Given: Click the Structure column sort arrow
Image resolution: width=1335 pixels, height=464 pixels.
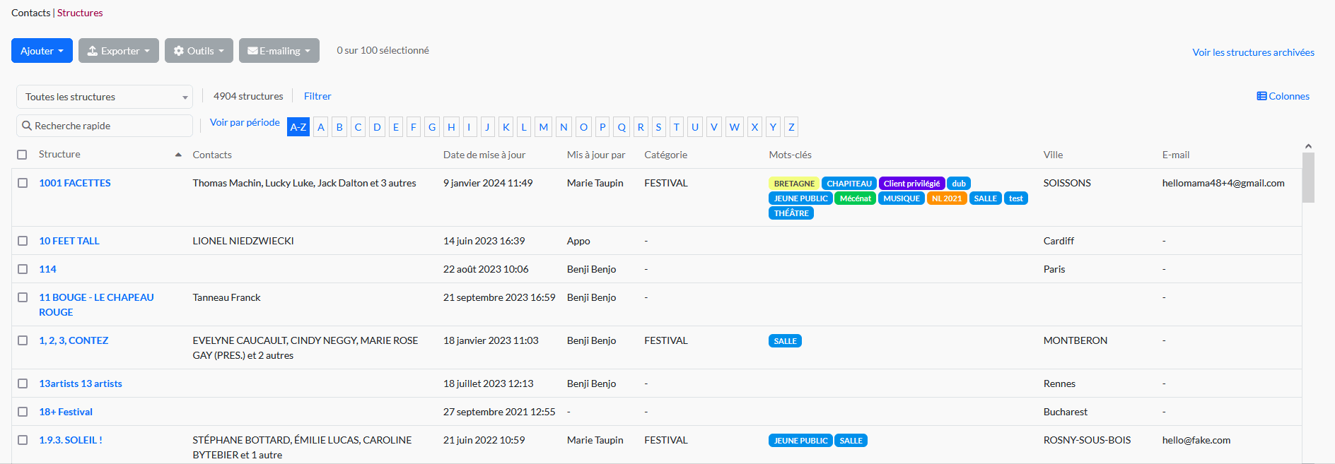Looking at the screenshot, I should pos(178,155).
